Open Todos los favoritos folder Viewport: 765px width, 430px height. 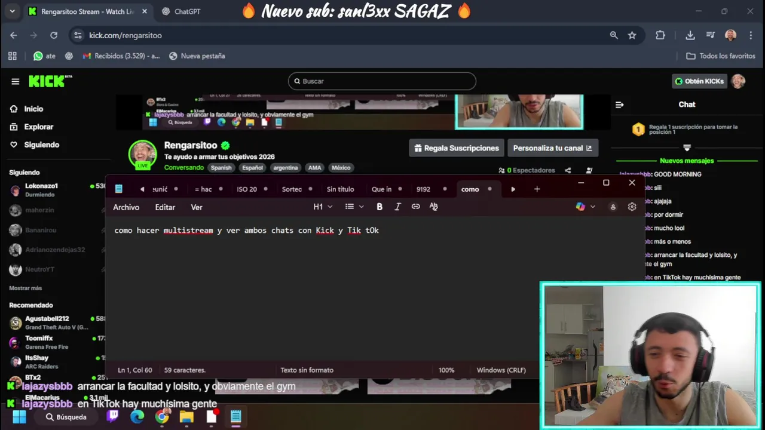(721, 56)
